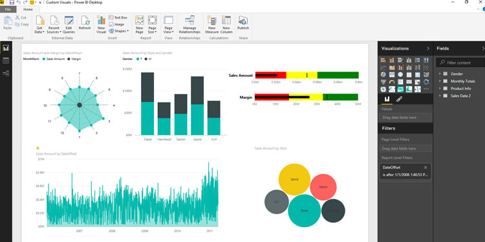Collapse the Visualizations pane chevron
Viewport: 485px width, 242px height.
[x=428, y=48]
